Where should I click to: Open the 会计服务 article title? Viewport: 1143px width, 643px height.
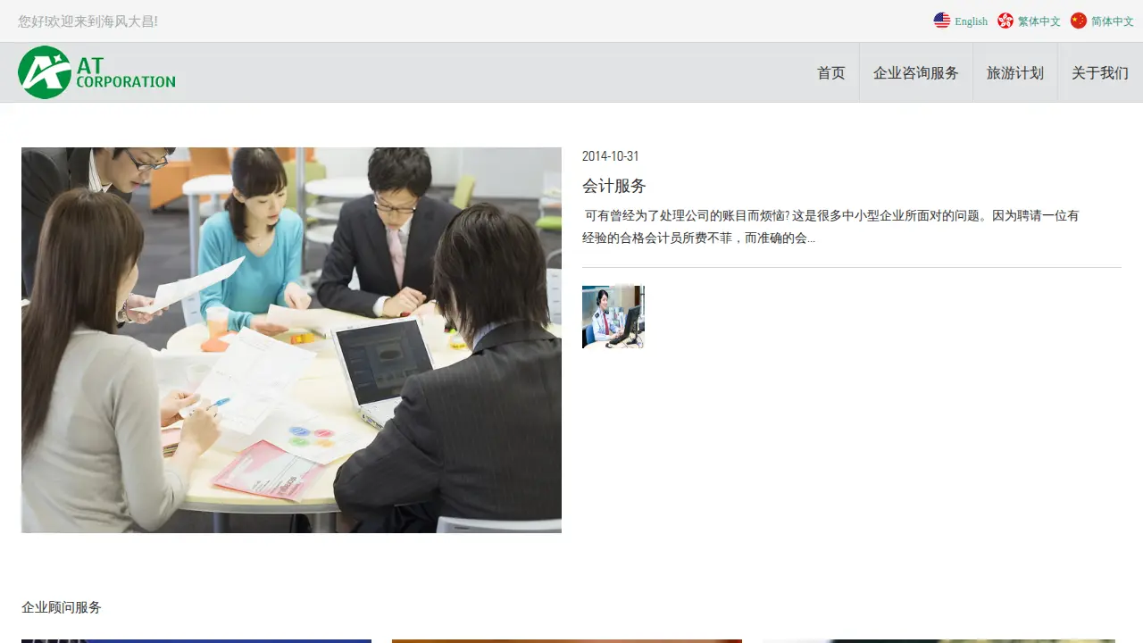coord(614,186)
